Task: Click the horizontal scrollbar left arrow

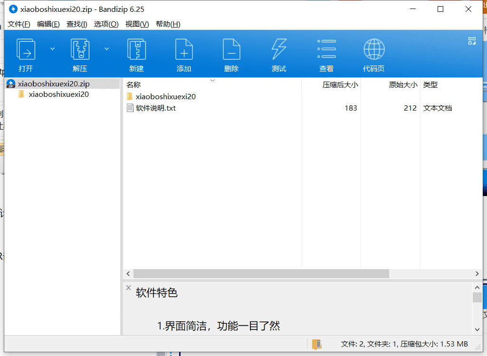Action: pyautogui.click(x=128, y=273)
